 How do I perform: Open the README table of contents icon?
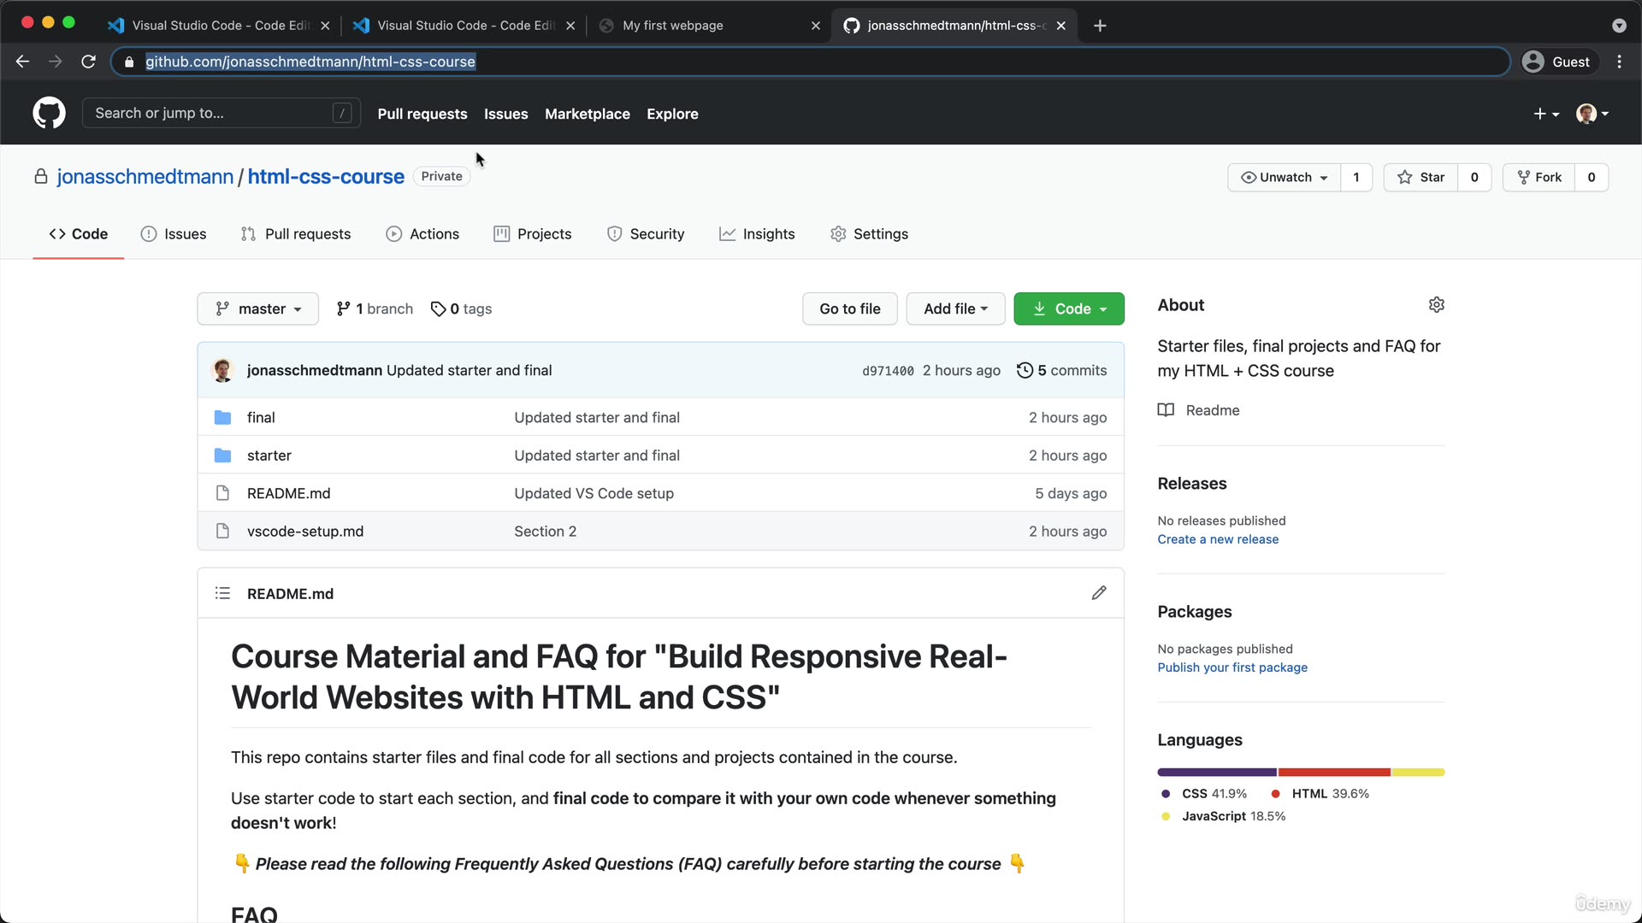pos(222,593)
